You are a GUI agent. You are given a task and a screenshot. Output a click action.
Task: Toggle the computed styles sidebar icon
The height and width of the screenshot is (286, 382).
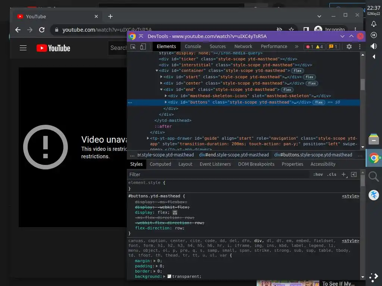[x=354, y=174]
